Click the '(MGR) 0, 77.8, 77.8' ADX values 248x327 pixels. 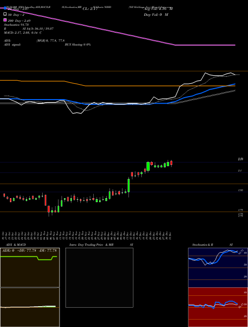50,41
